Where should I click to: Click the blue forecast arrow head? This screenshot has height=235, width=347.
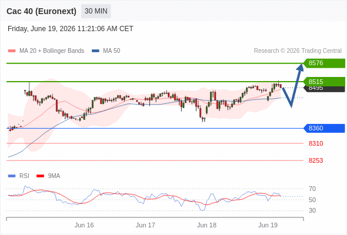pos(301,67)
